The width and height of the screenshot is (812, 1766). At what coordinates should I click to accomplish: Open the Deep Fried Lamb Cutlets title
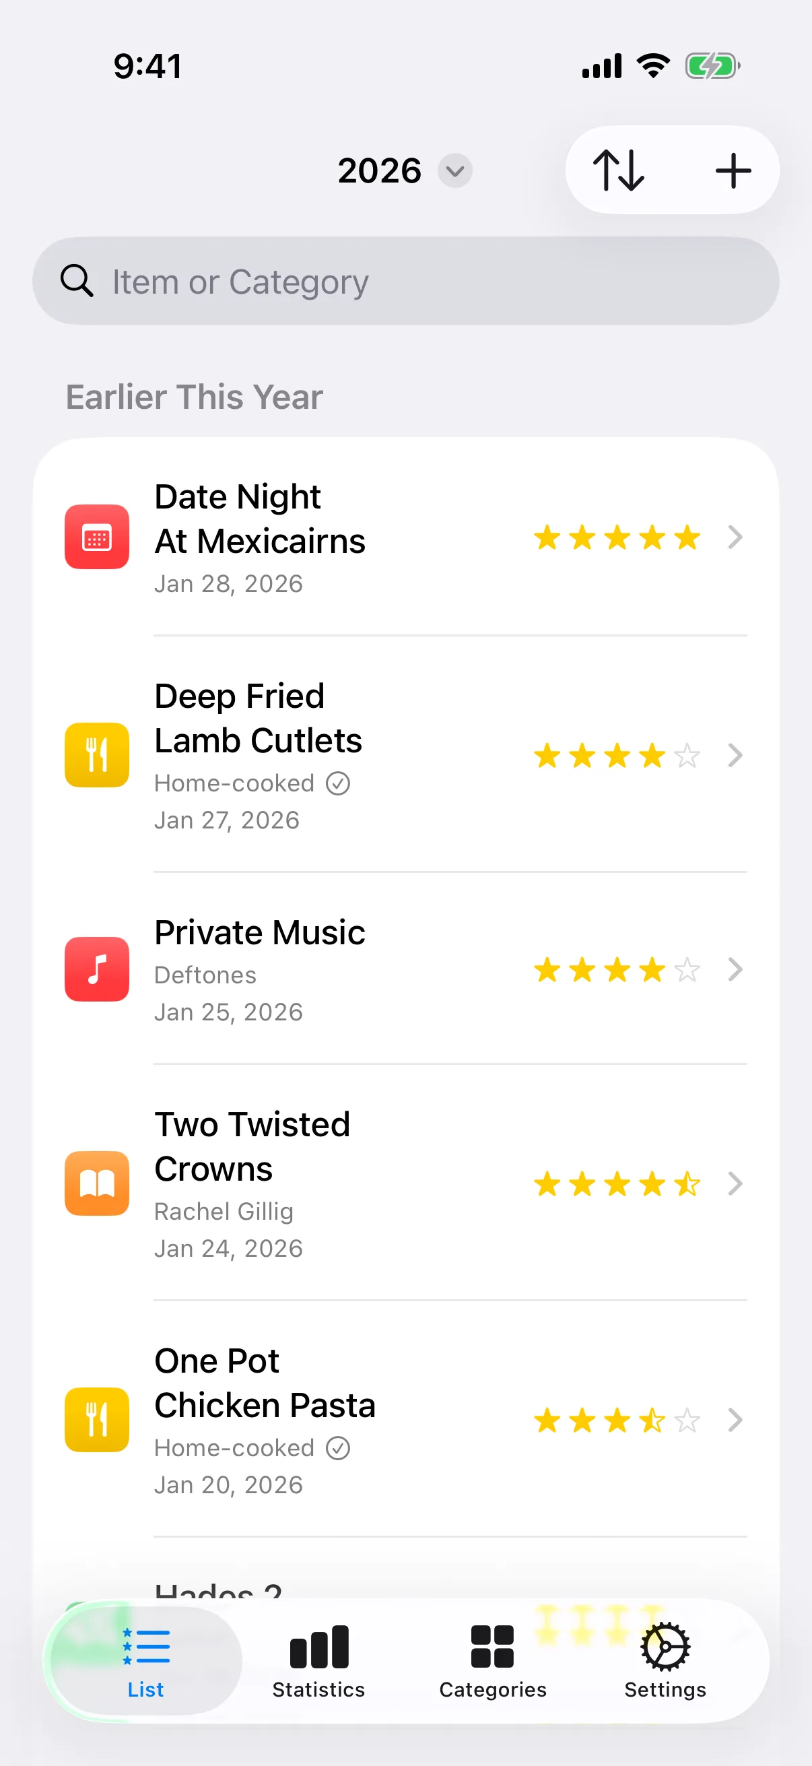coord(259,718)
